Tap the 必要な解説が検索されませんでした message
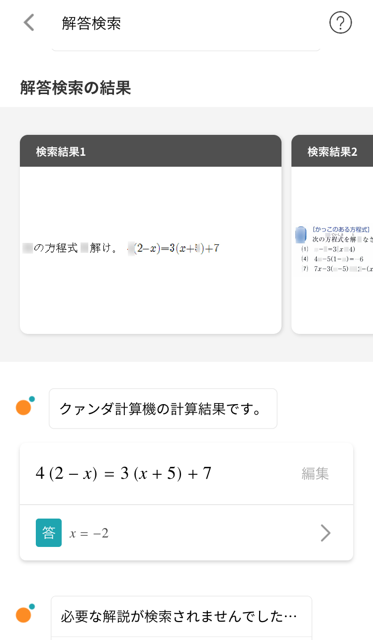Image resolution: width=373 pixels, height=640 pixels. pos(182,617)
